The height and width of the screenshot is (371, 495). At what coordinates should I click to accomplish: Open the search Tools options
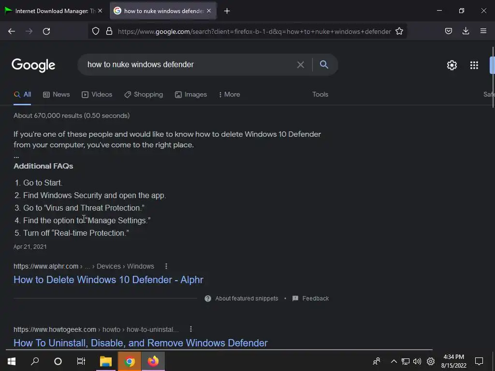[x=320, y=94]
